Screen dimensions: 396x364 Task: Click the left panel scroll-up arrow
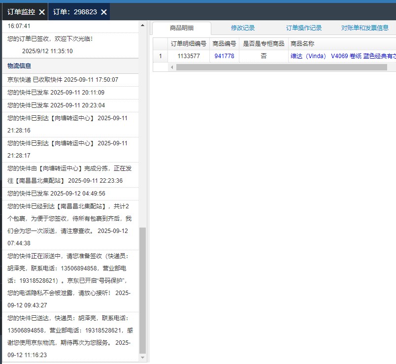click(143, 25)
